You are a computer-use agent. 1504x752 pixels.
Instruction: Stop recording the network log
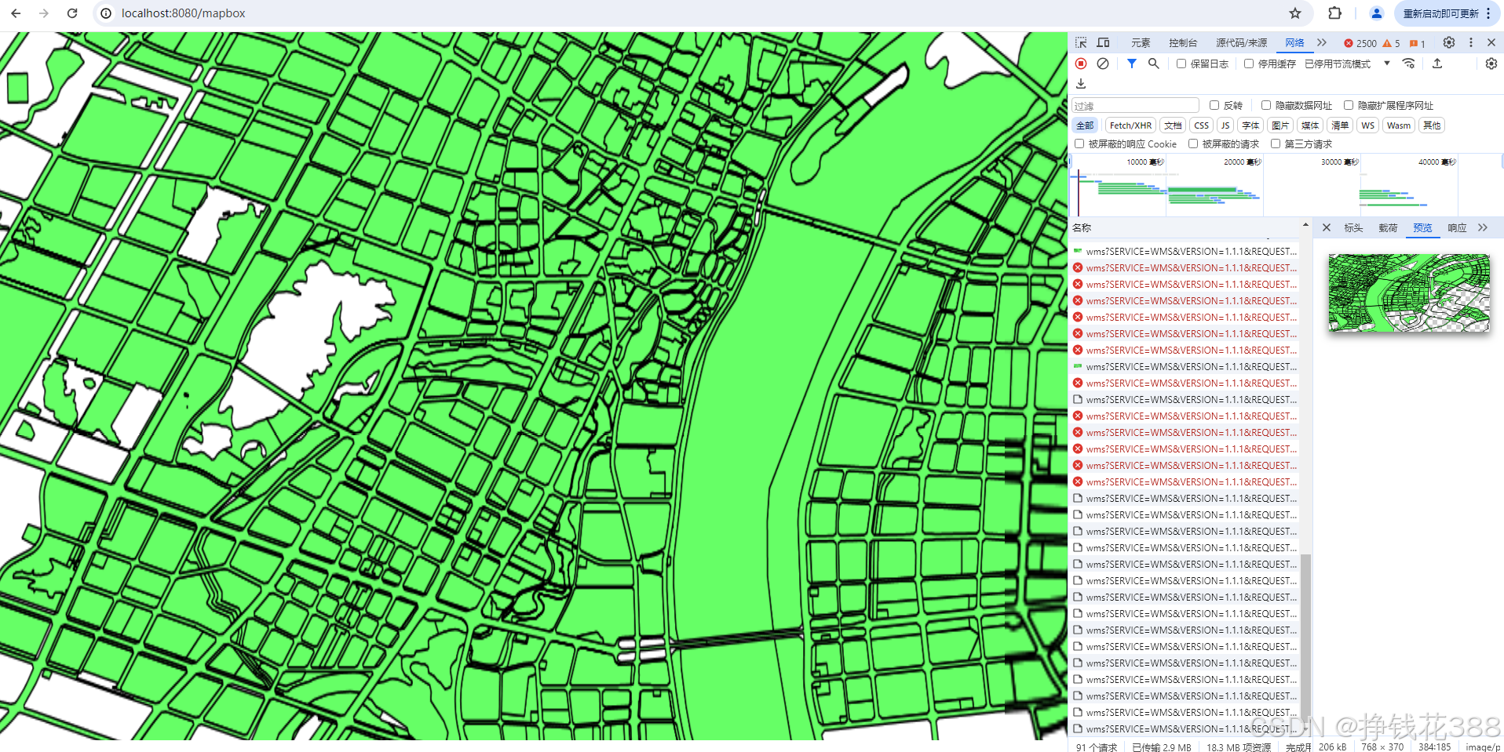(x=1081, y=64)
